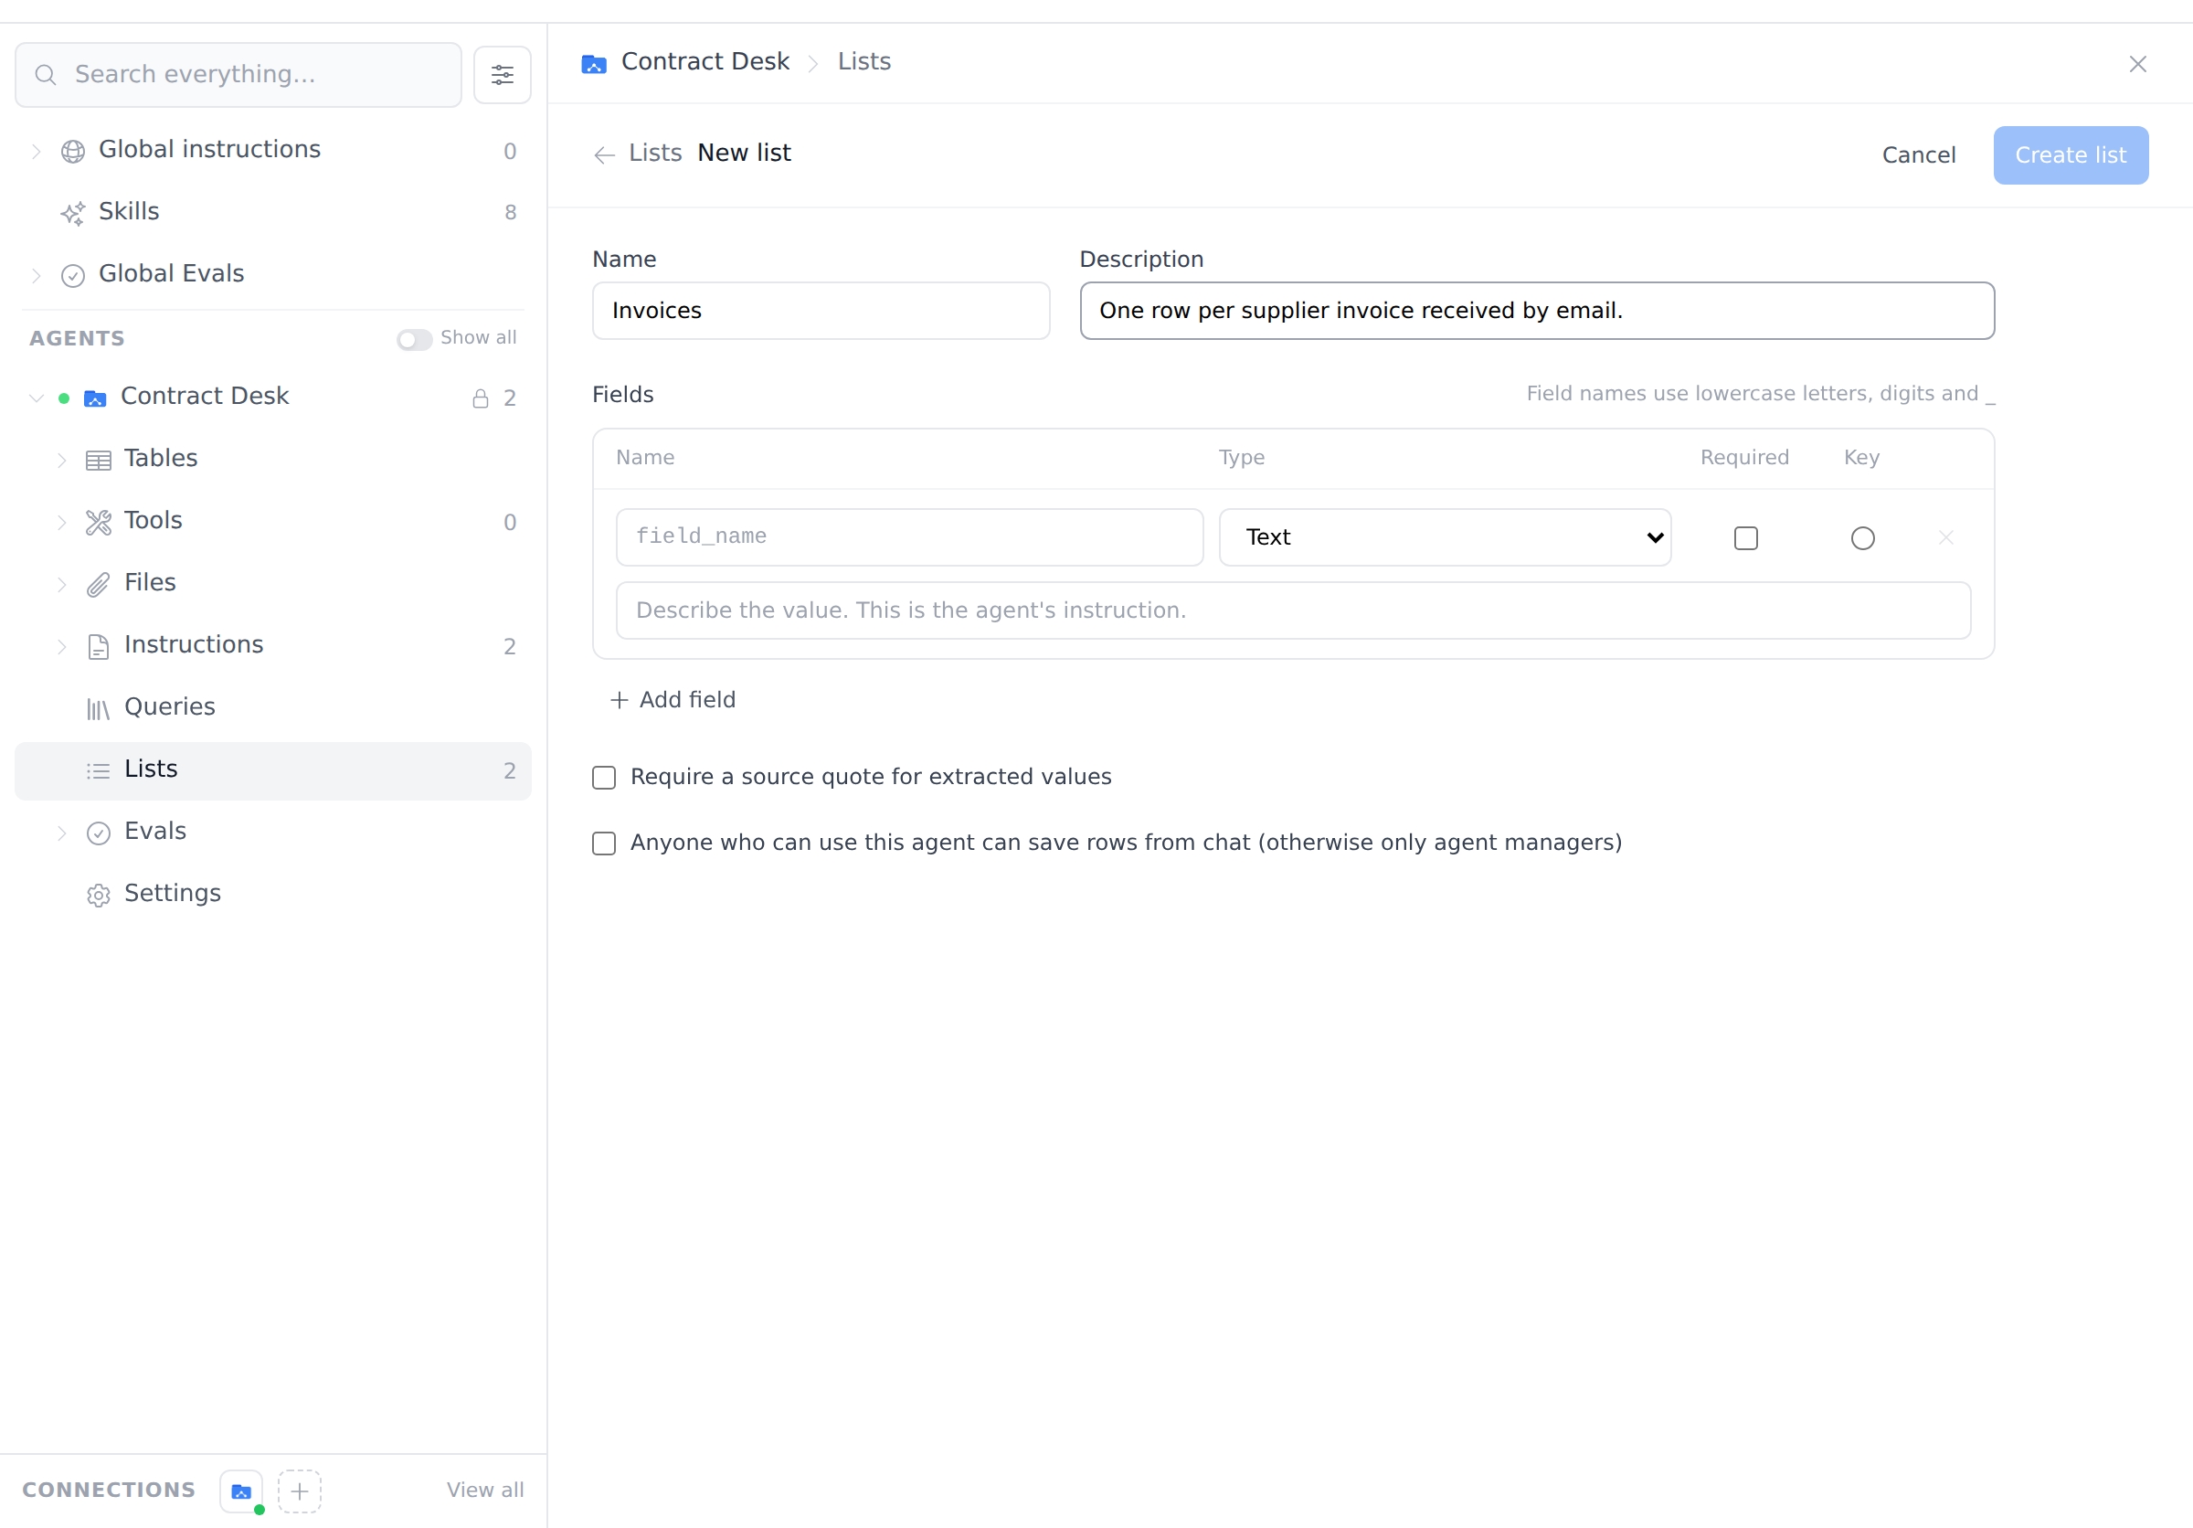The height and width of the screenshot is (1528, 2193).
Task: Click the Global instructions globe icon
Action: (72, 151)
